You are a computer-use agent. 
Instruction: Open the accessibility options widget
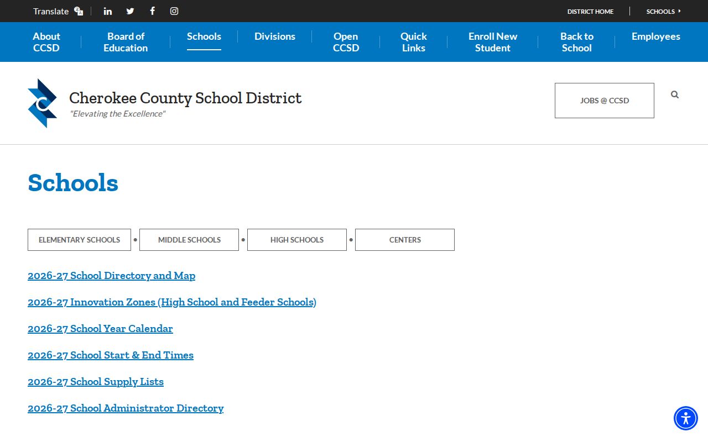(x=686, y=418)
